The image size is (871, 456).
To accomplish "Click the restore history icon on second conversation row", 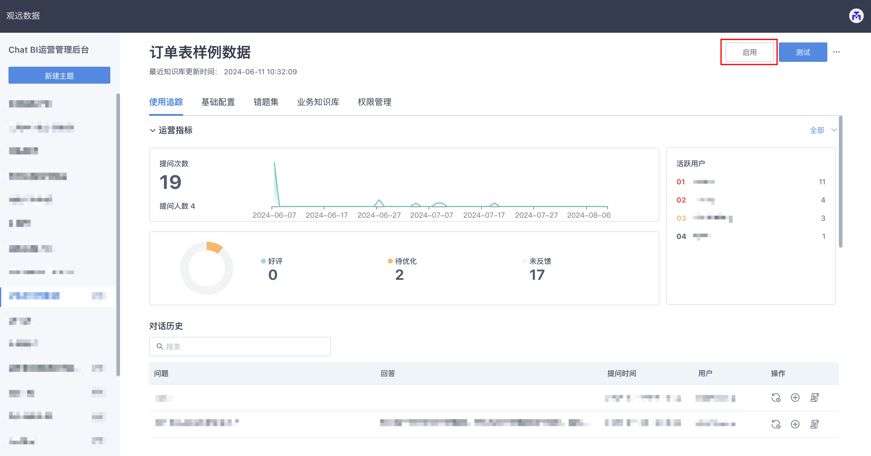I will click(776, 424).
